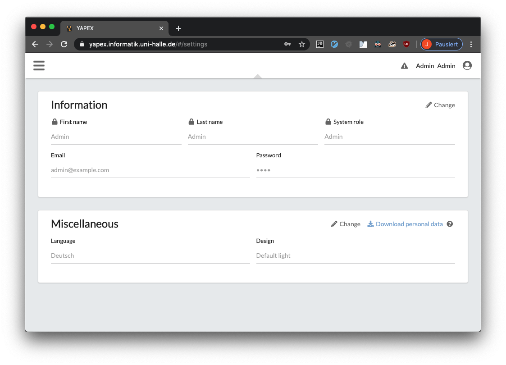Open Chrome three-dot menu
Screen dimensions: 506x365
(x=471, y=44)
